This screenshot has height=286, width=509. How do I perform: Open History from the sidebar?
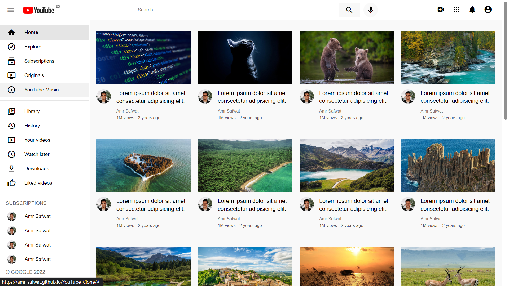coord(45,126)
